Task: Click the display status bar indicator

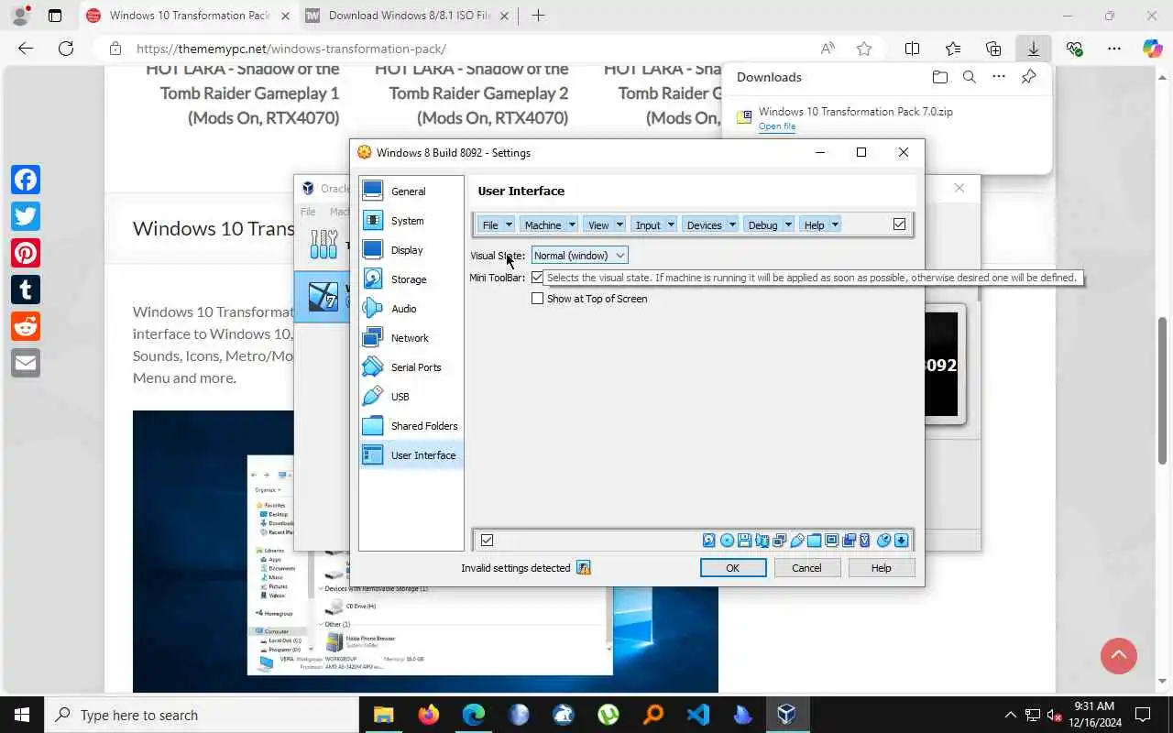Action: (832, 541)
